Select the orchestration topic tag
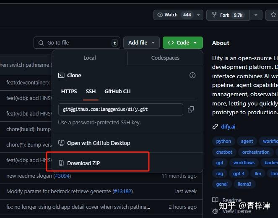 256,152
